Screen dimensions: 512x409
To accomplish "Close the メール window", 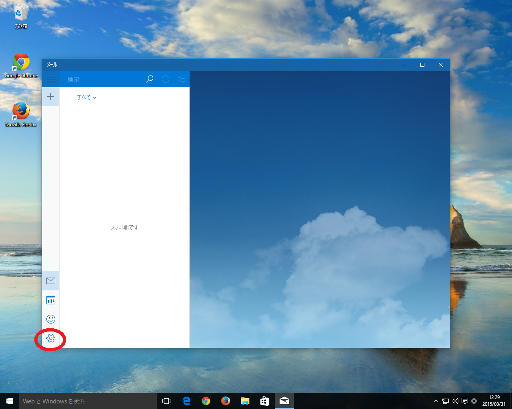I will (441, 65).
